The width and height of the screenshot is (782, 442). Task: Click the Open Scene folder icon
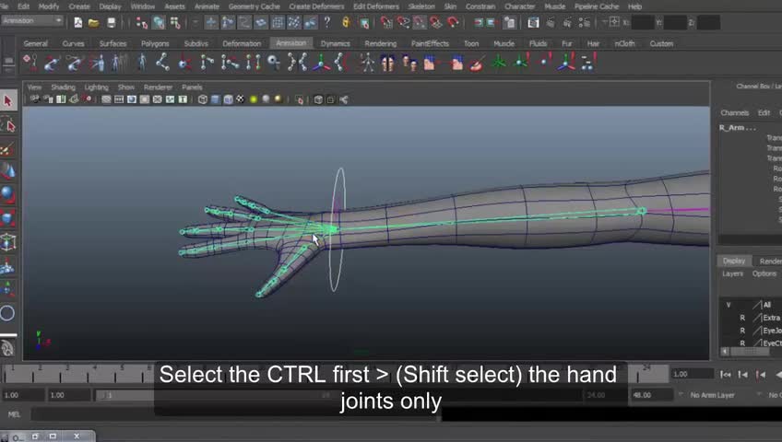(x=93, y=22)
